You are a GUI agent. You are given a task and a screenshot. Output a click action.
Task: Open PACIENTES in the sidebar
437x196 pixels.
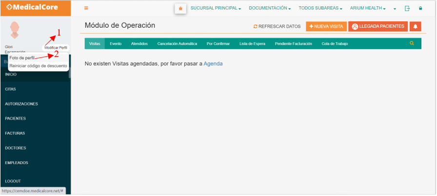pos(15,119)
